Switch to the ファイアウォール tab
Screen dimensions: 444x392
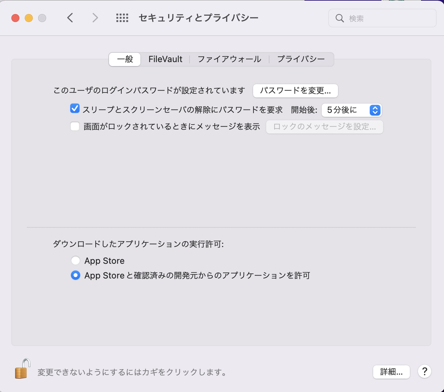pyautogui.click(x=229, y=59)
